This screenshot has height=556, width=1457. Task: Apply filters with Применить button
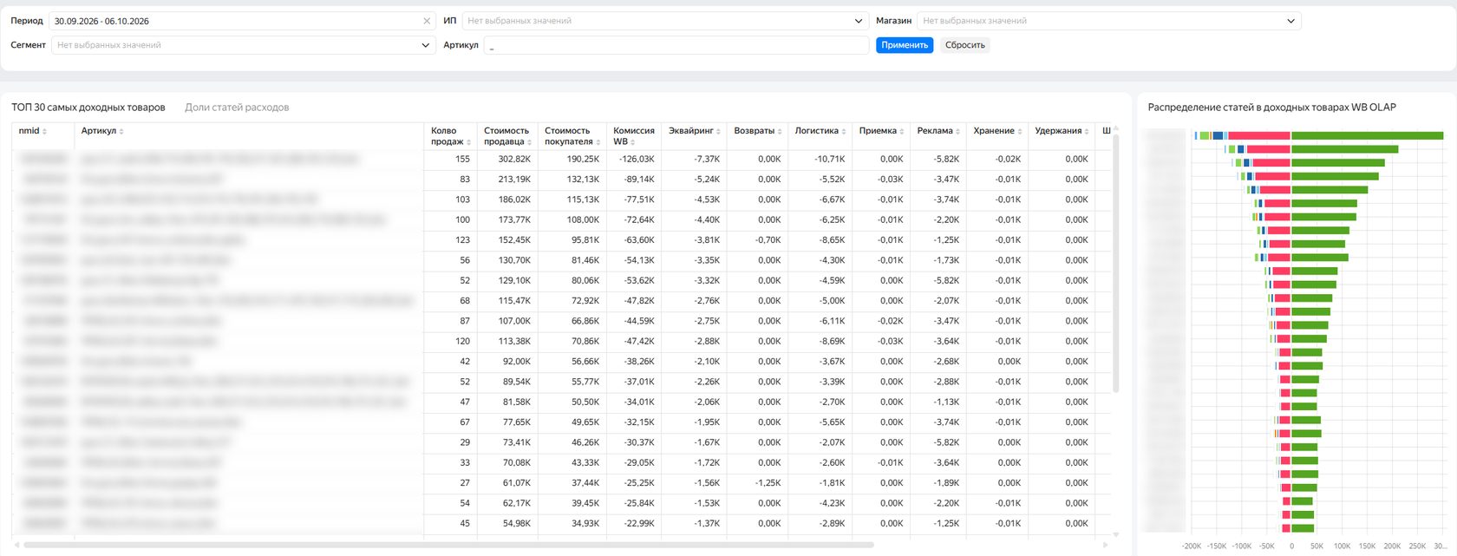(905, 45)
